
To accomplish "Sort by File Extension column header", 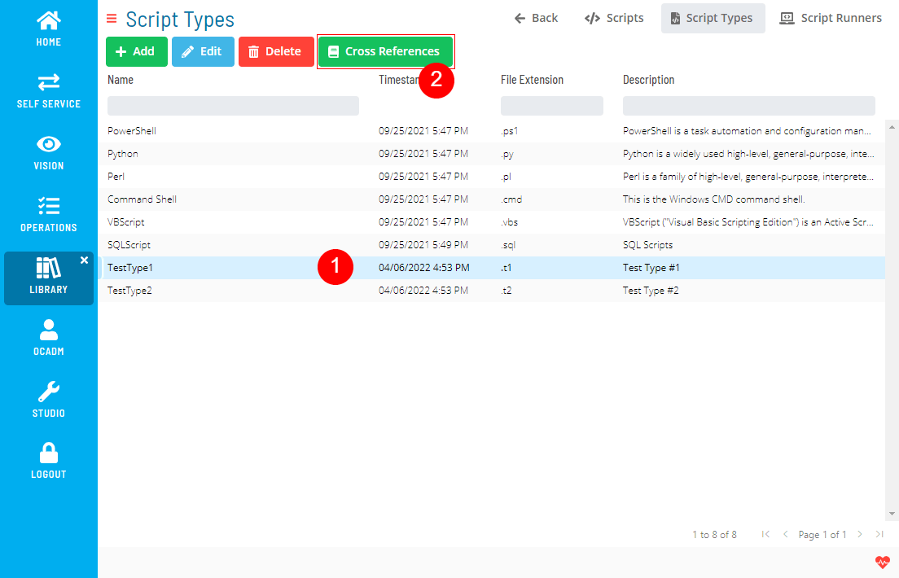I will pos(532,80).
